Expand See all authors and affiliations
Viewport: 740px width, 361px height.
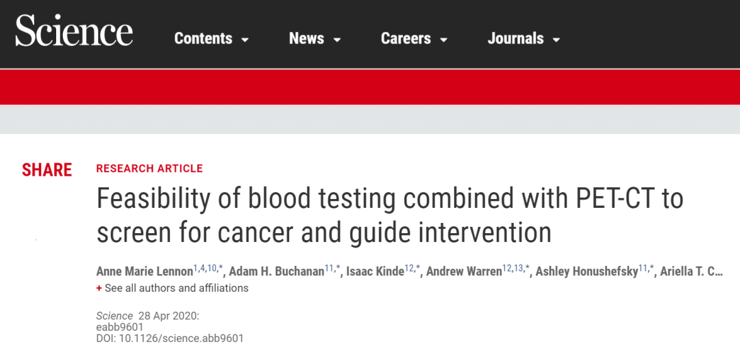[x=176, y=289]
